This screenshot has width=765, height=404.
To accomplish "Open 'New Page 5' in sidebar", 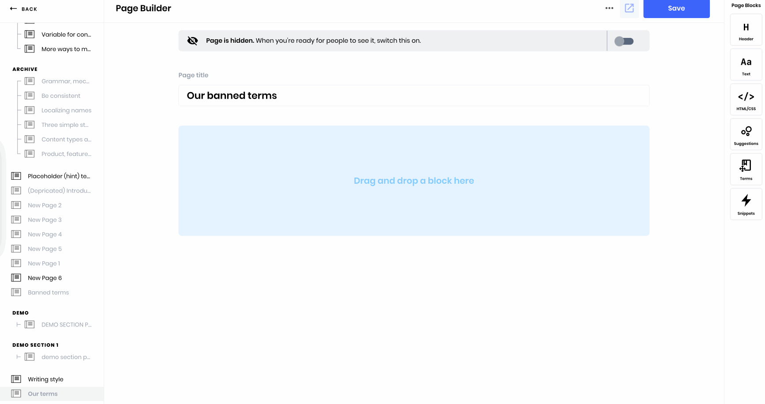I will 45,249.
